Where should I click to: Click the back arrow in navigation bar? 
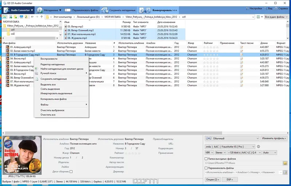coord(32,17)
